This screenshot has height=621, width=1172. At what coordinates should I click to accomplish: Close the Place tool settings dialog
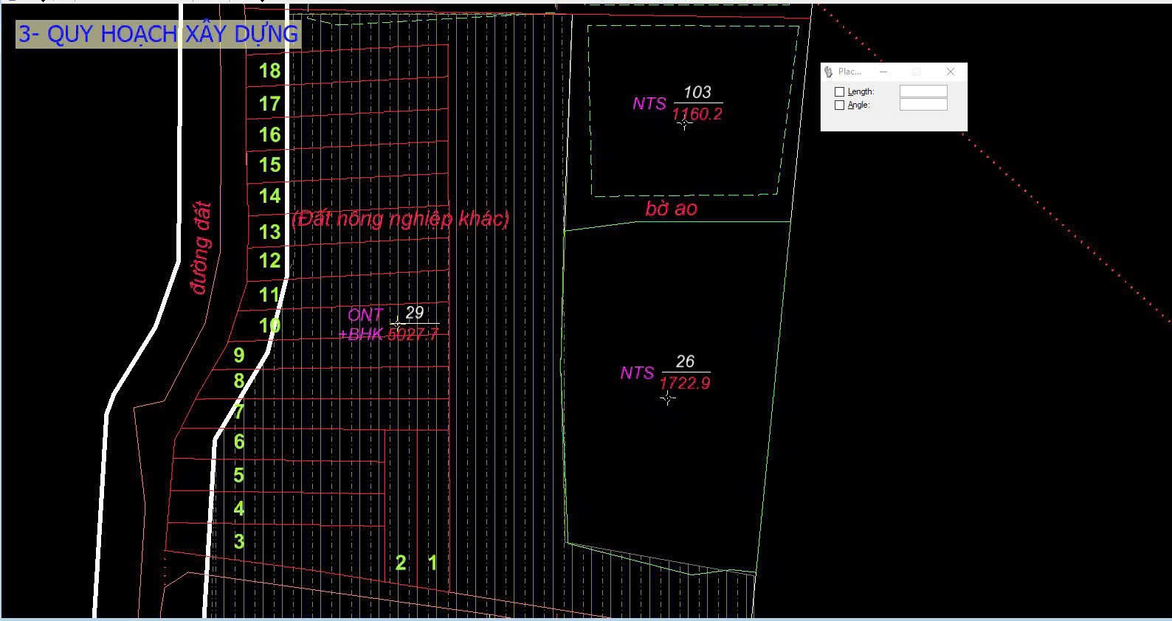pos(951,72)
